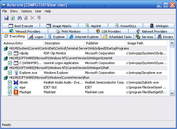Switch to the Winsock Providers tab
The height and width of the screenshot is (129, 177).
[x=25, y=31]
